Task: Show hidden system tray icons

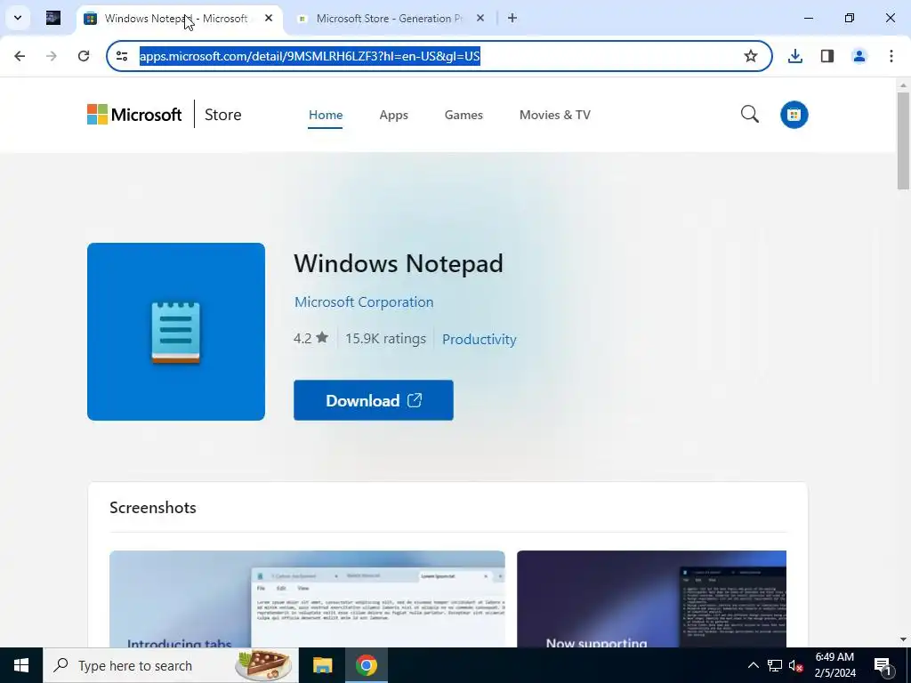Action: pyautogui.click(x=753, y=665)
